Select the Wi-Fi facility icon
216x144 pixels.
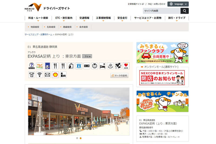coord(39,75)
